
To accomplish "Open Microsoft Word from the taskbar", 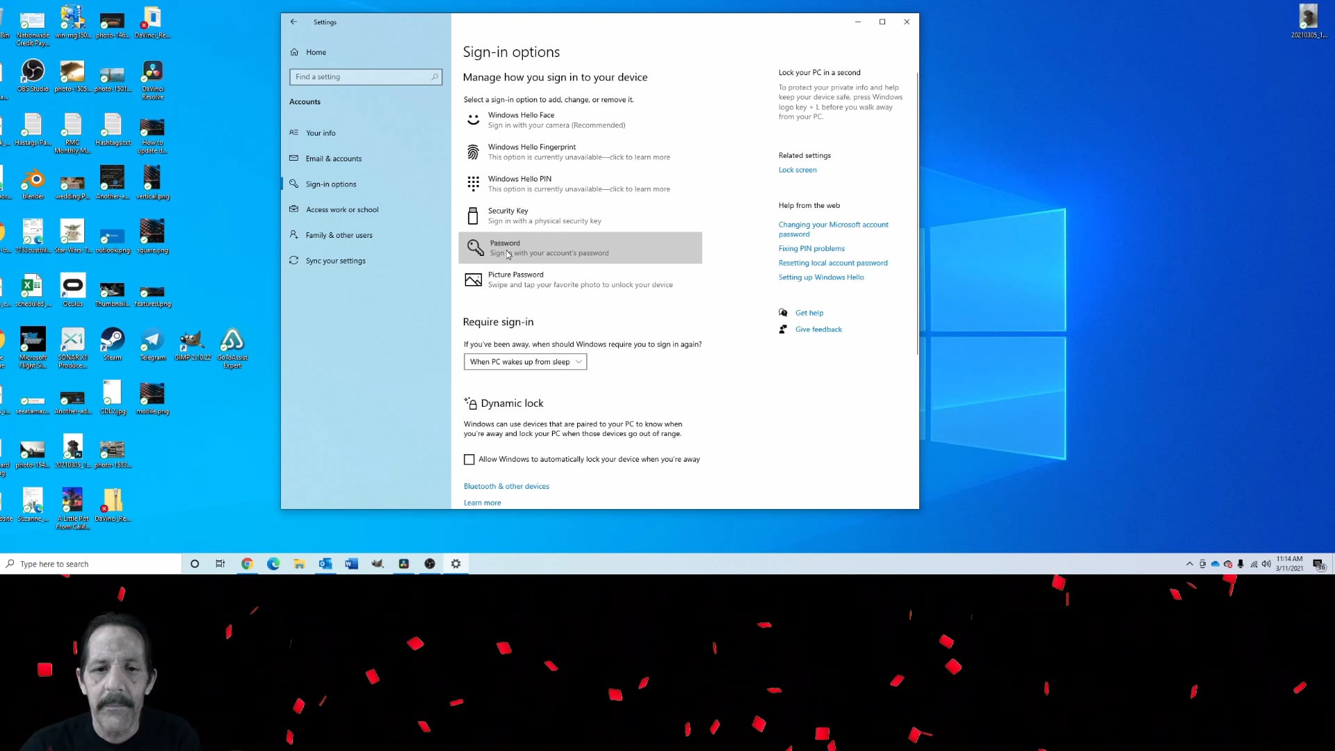I will [x=351, y=563].
